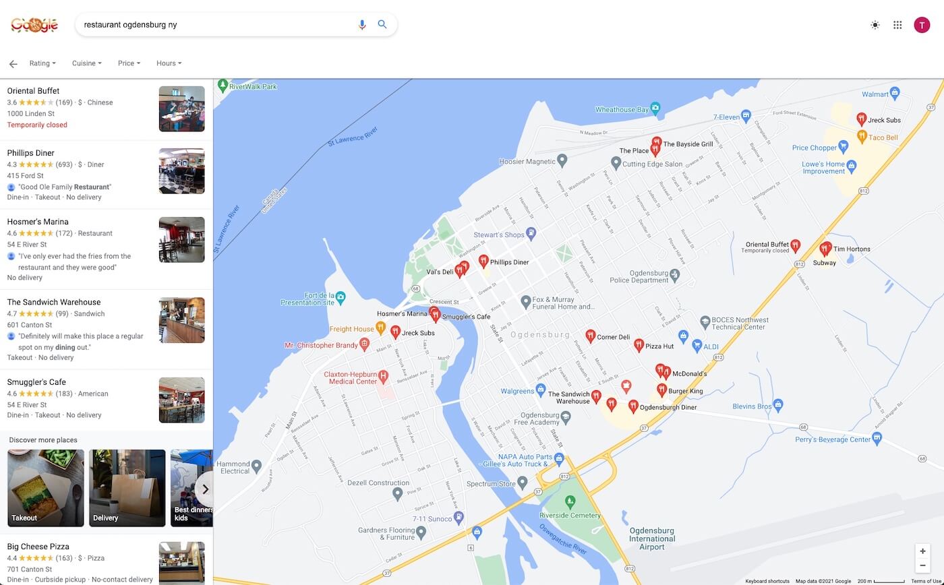
Task: Open the account avatar with letter T
Action: pyautogui.click(x=922, y=25)
